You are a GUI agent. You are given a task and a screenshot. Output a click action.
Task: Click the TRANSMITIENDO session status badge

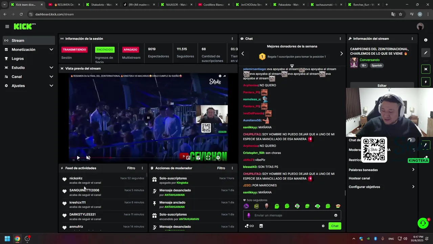(x=74, y=49)
